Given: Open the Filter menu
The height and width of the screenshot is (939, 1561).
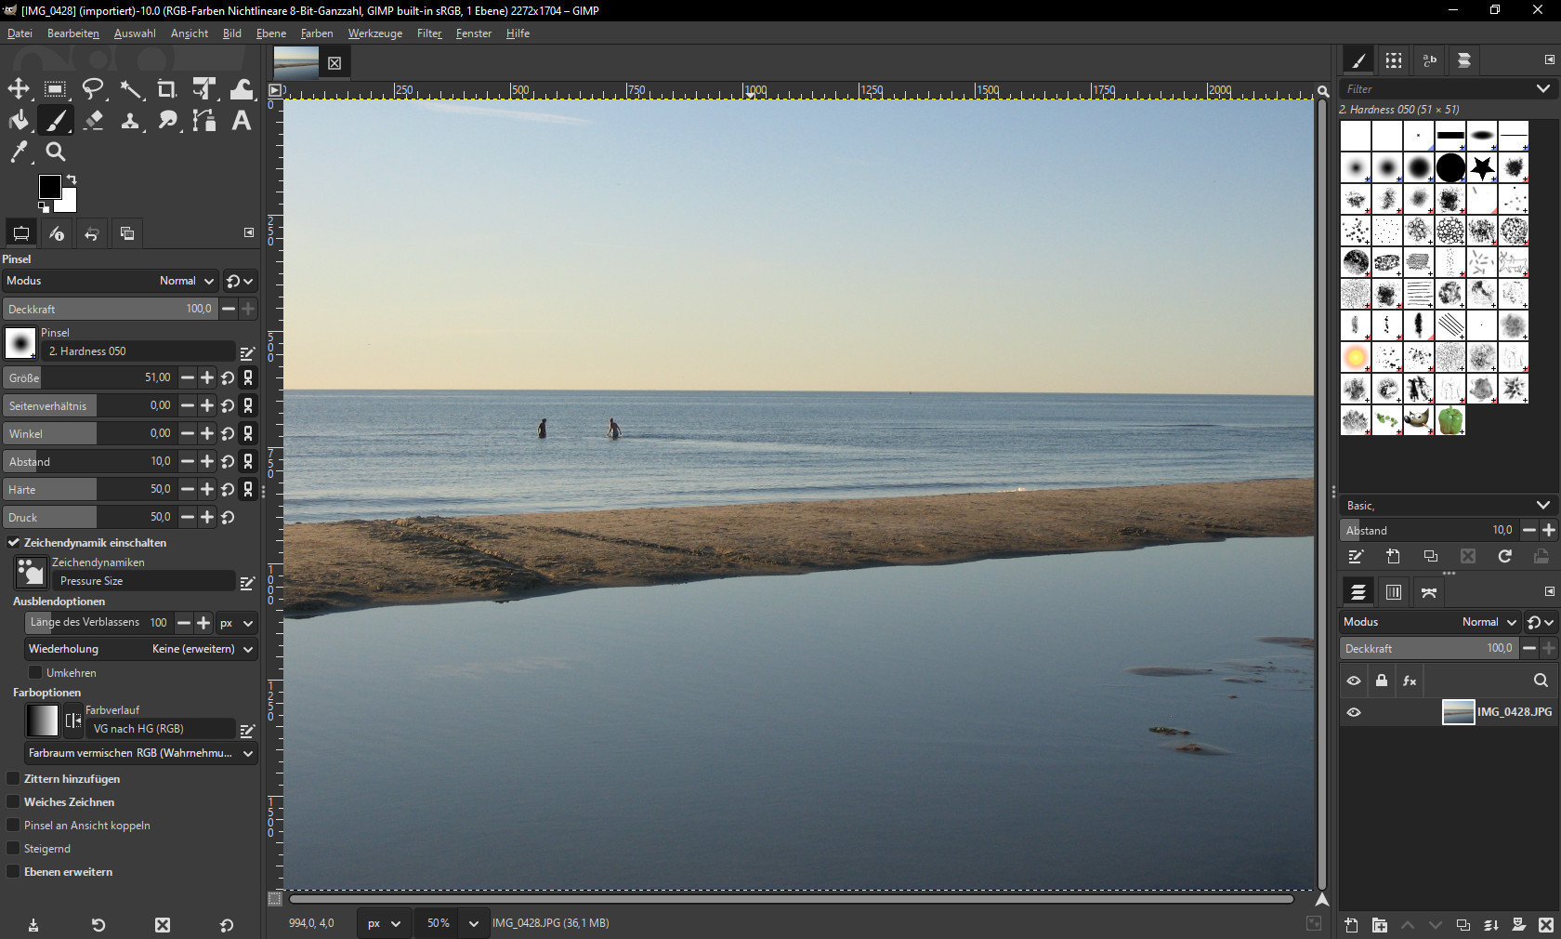Looking at the screenshot, I should pyautogui.click(x=429, y=33).
